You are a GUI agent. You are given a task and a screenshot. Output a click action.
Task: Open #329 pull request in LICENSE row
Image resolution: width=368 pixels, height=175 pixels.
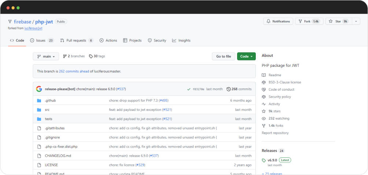[140, 165]
